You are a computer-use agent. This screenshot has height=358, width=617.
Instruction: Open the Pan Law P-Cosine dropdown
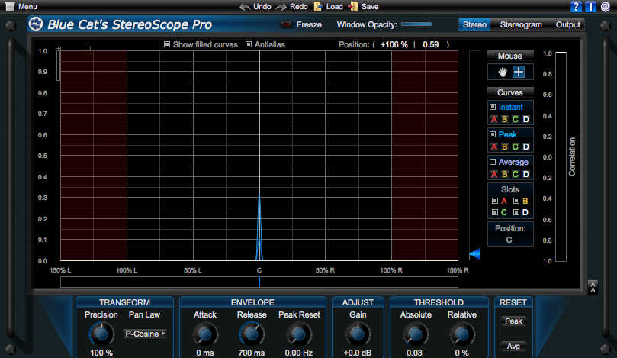145,334
